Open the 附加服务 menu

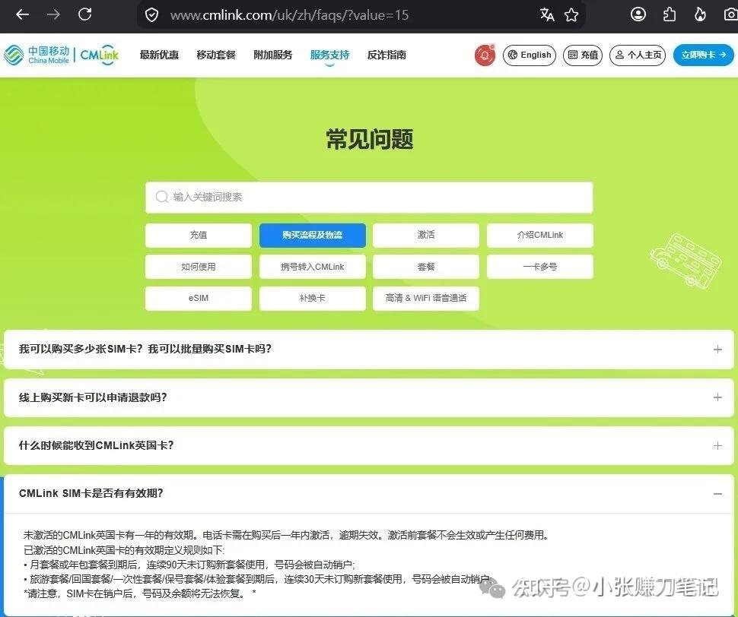coord(273,55)
